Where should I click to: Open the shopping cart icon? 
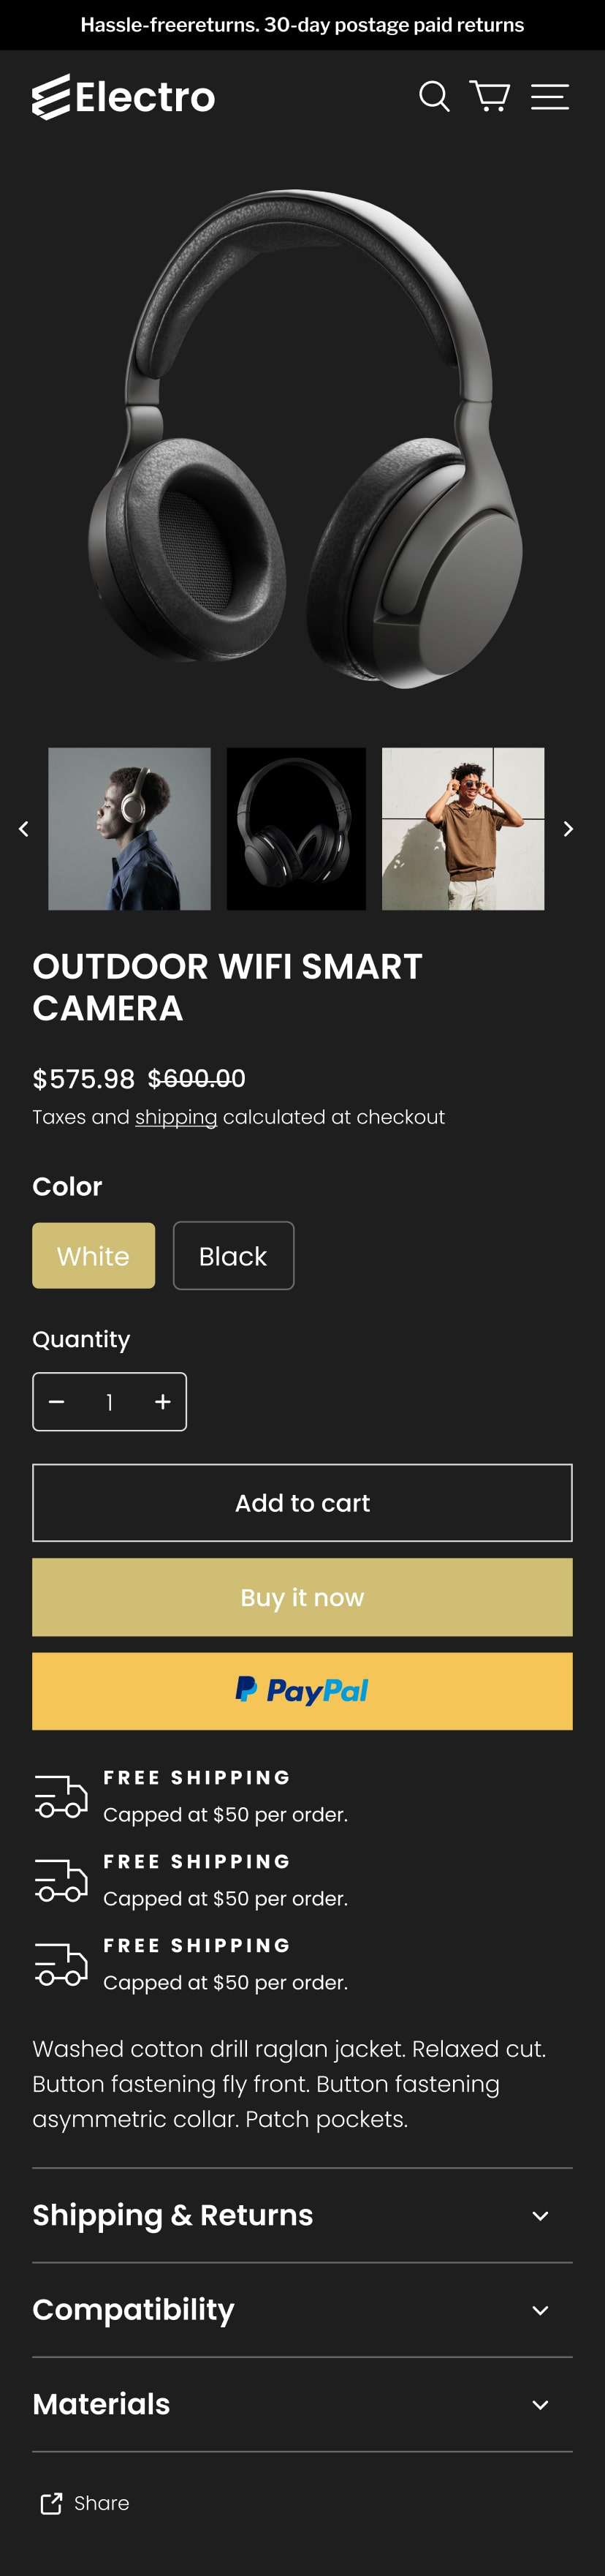pyautogui.click(x=490, y=97)
